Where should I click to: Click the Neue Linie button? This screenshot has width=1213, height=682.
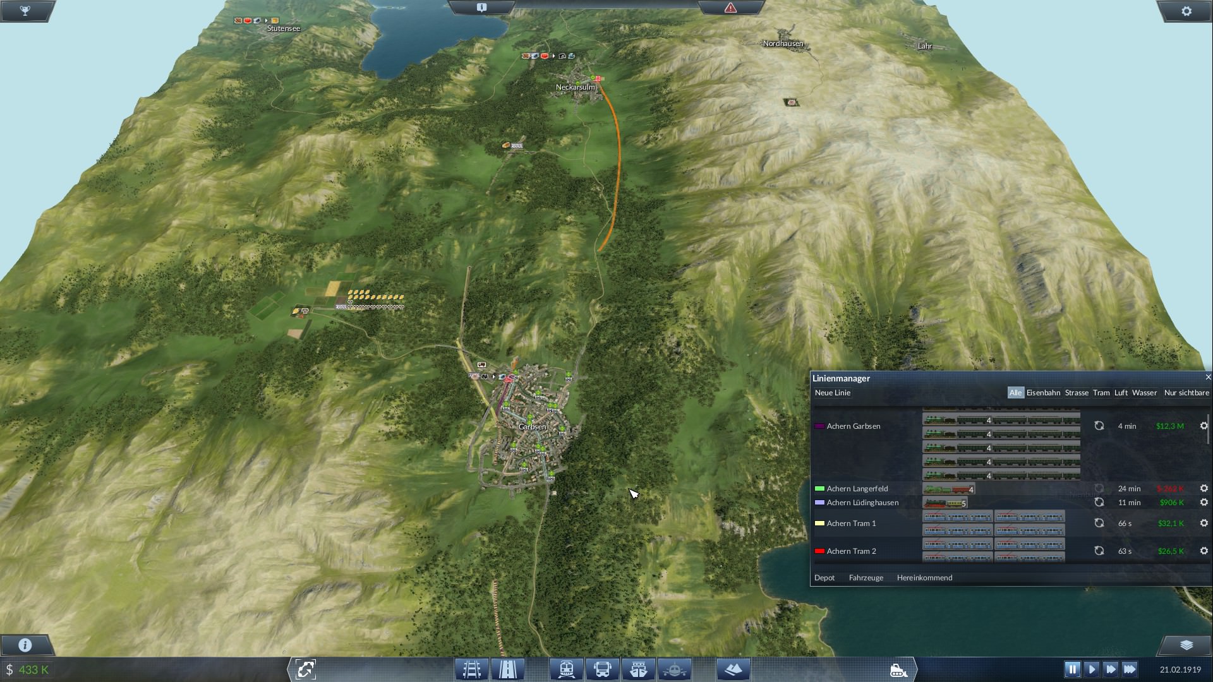point(833,393)
